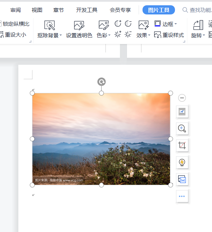Expand the 色彩 dropdown
The image size is (212, 232).
pos(109,35)
